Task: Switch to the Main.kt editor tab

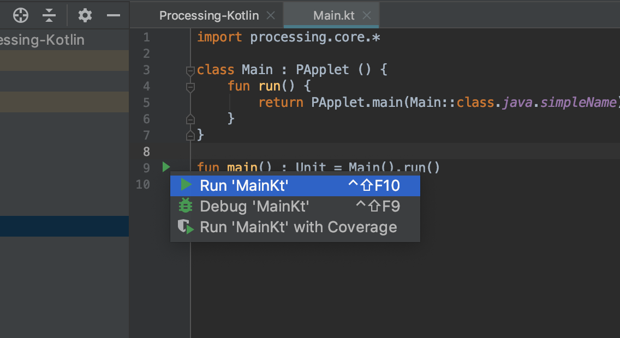Action: point(333,15)
